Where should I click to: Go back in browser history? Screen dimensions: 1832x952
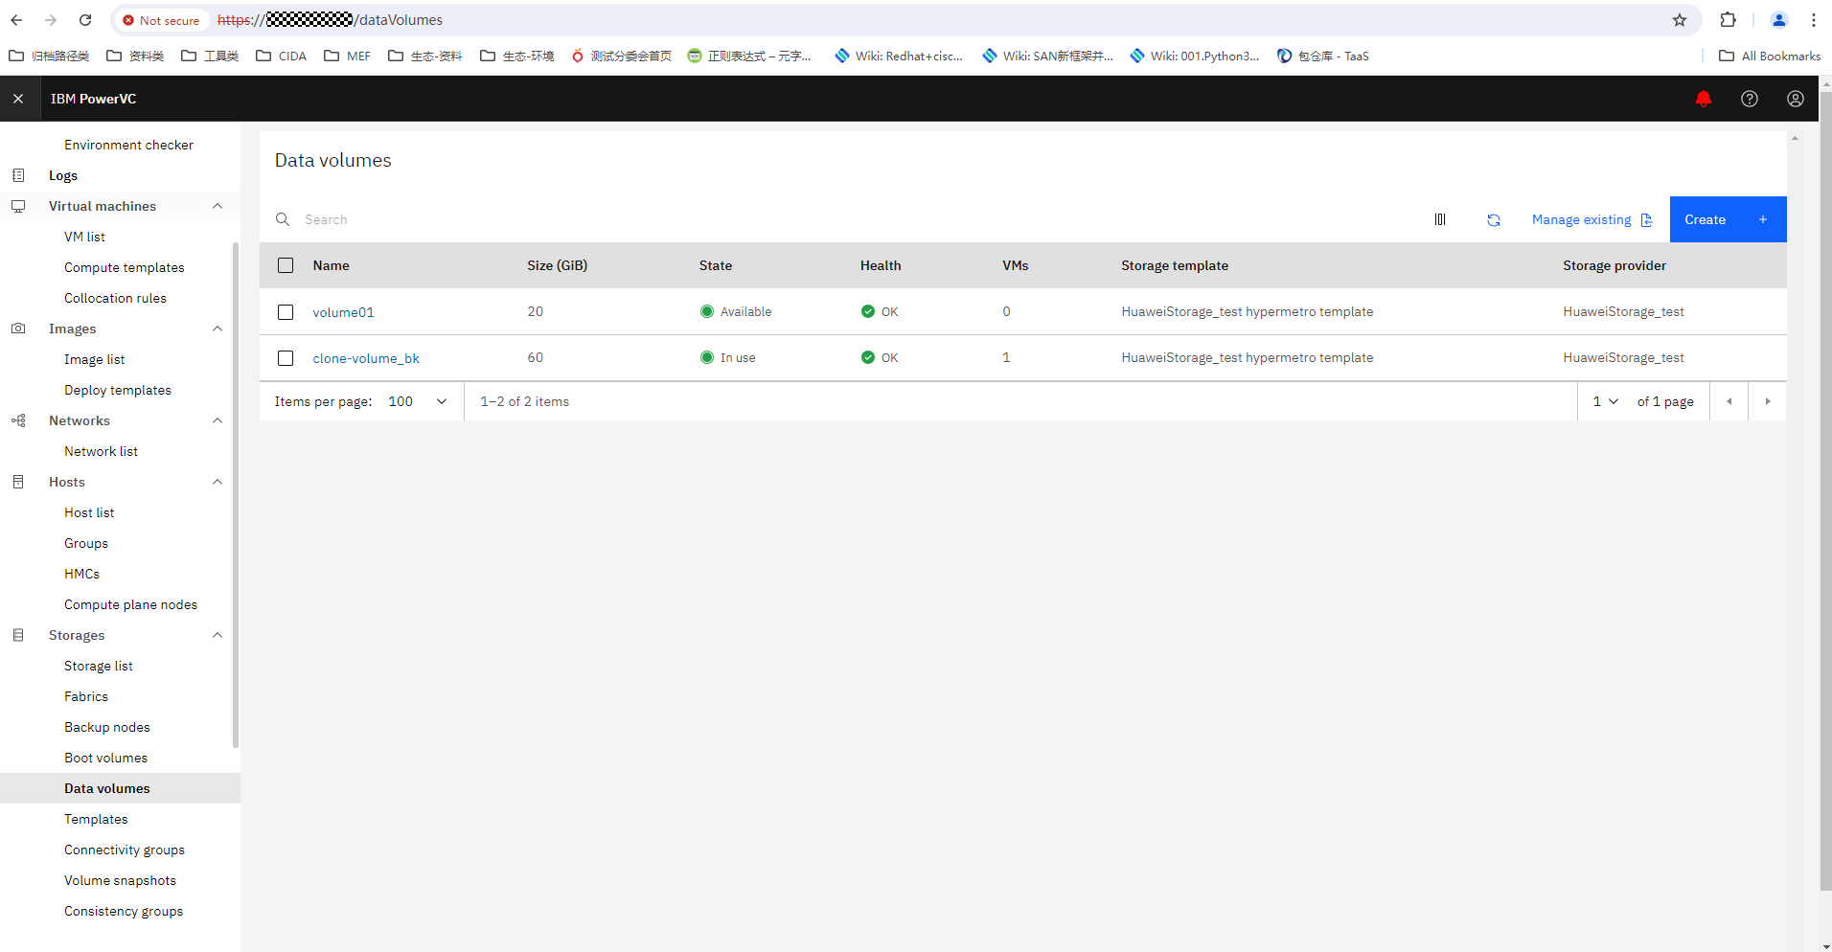(x=16, y=20)
